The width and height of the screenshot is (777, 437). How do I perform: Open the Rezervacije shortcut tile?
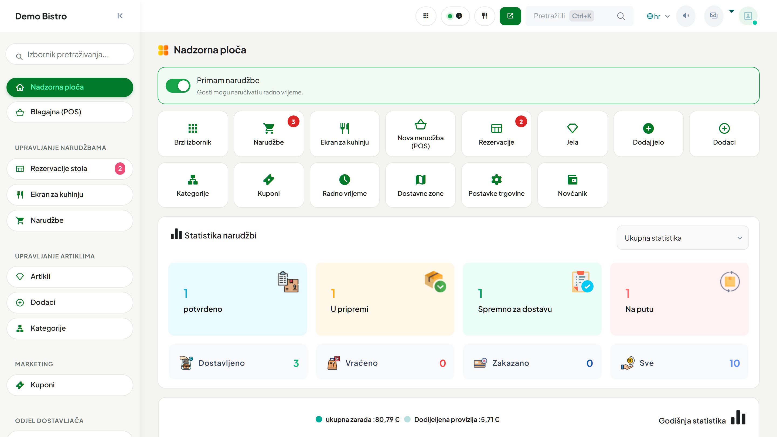[x=496, y=134]
